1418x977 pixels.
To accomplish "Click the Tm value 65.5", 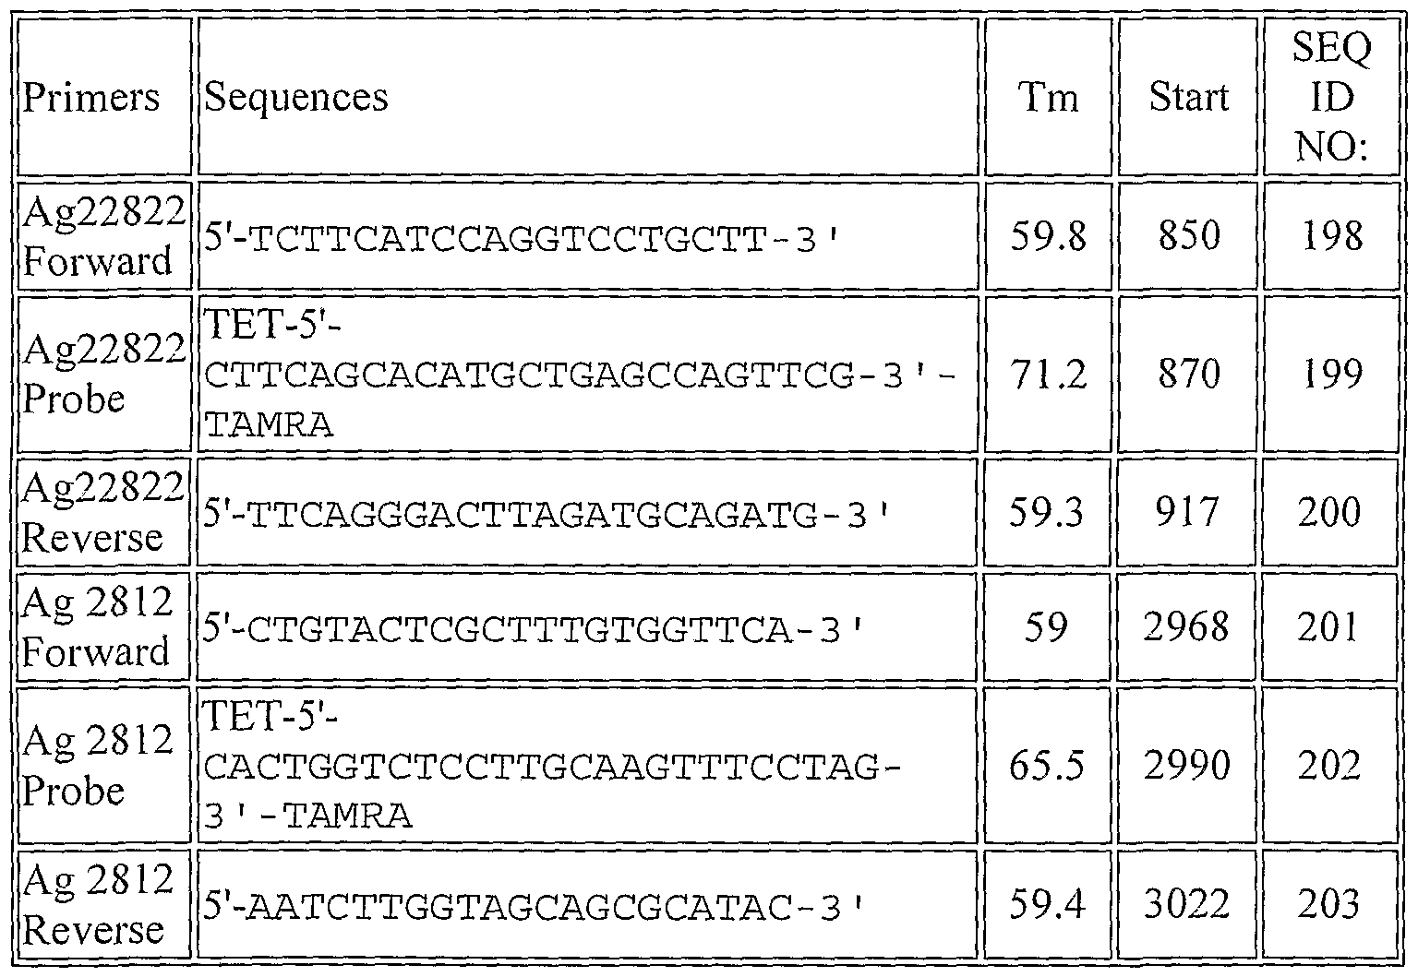I will click(x=1048, y=766).
